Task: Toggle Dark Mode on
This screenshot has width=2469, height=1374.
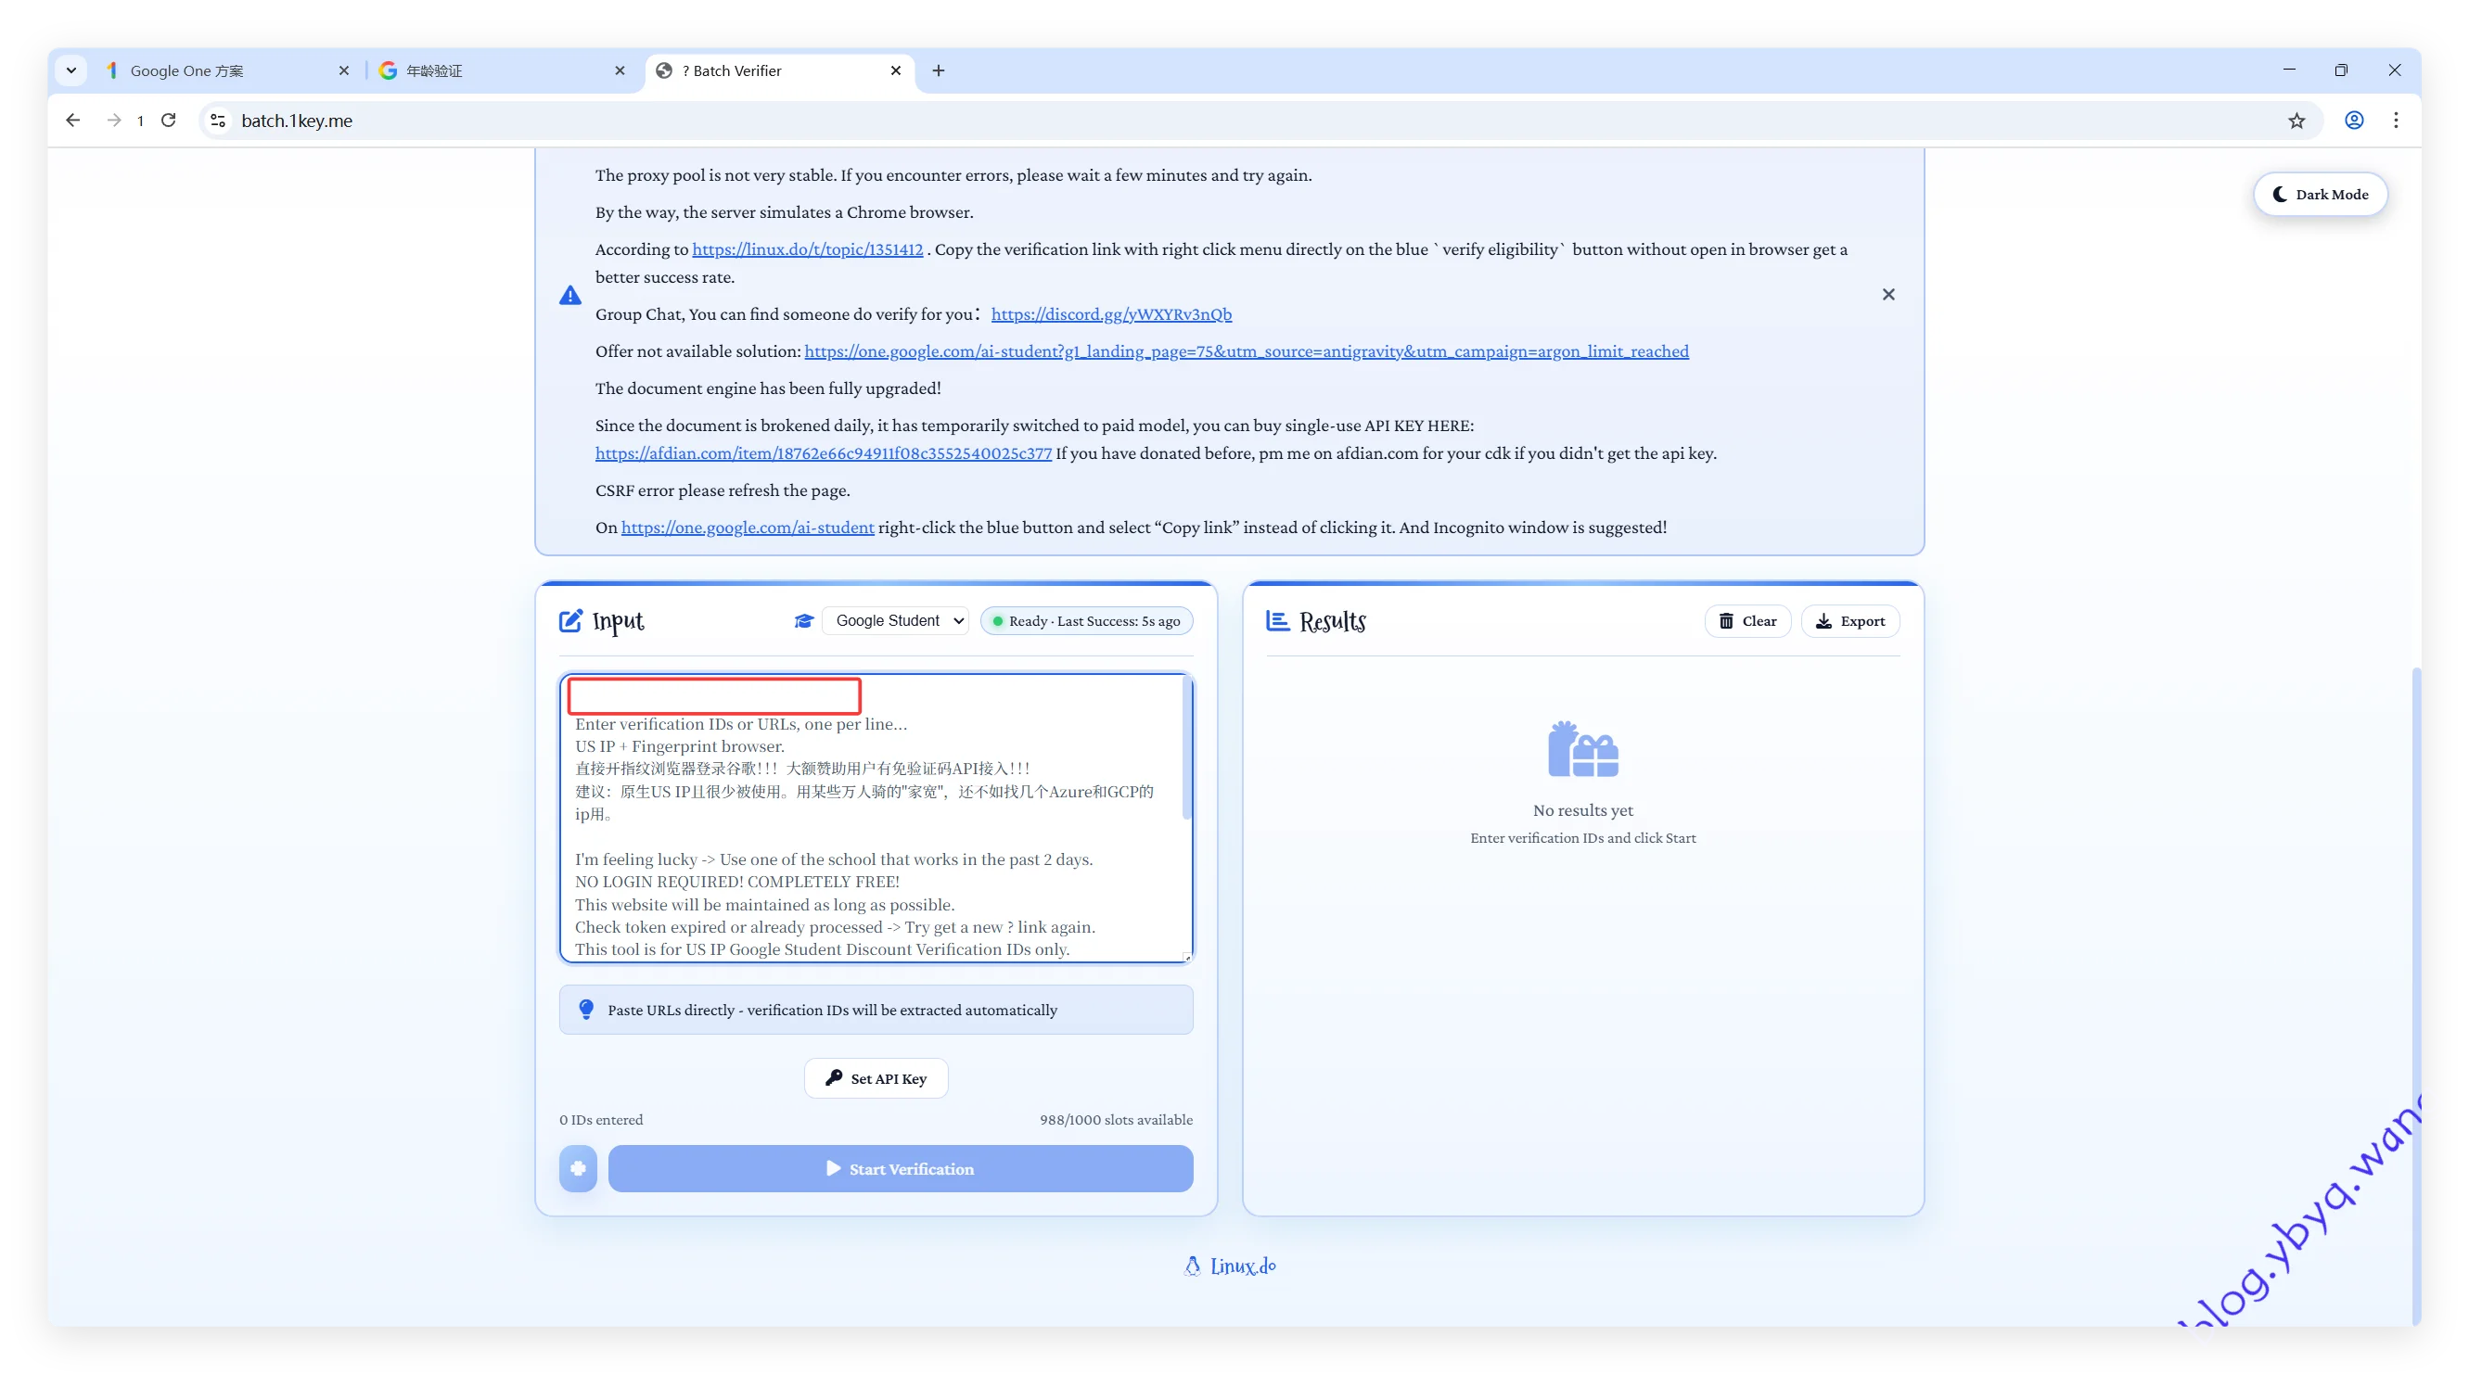Action: tap(2320, 195)
